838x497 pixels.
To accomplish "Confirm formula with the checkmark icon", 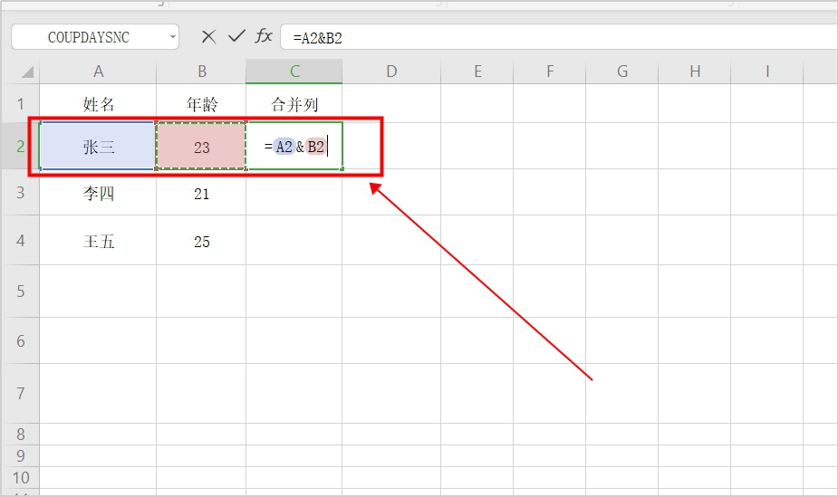I will click(x=236, y=36).
